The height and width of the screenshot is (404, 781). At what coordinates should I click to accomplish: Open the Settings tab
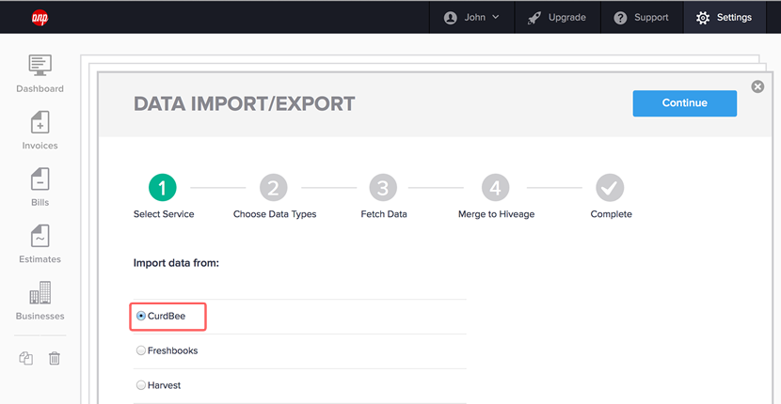(x=725, y=18)
